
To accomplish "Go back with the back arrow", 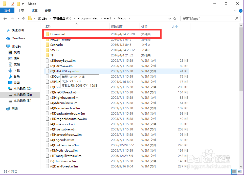I will (x=5, y=19).
